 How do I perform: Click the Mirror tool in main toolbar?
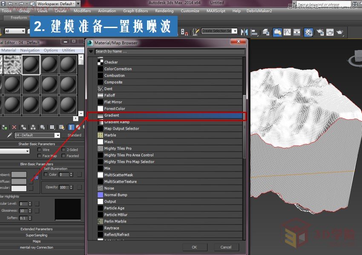(244, 32)
